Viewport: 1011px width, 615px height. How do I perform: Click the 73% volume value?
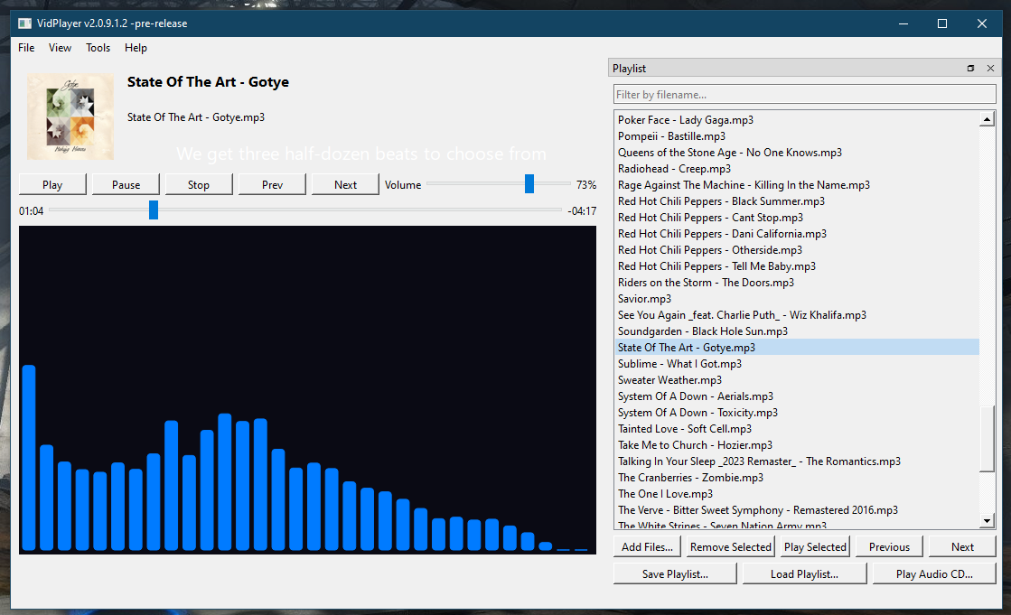(586, 185)
